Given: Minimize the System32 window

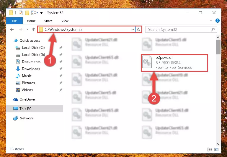Looking at the screenshot, I should 187,13.
